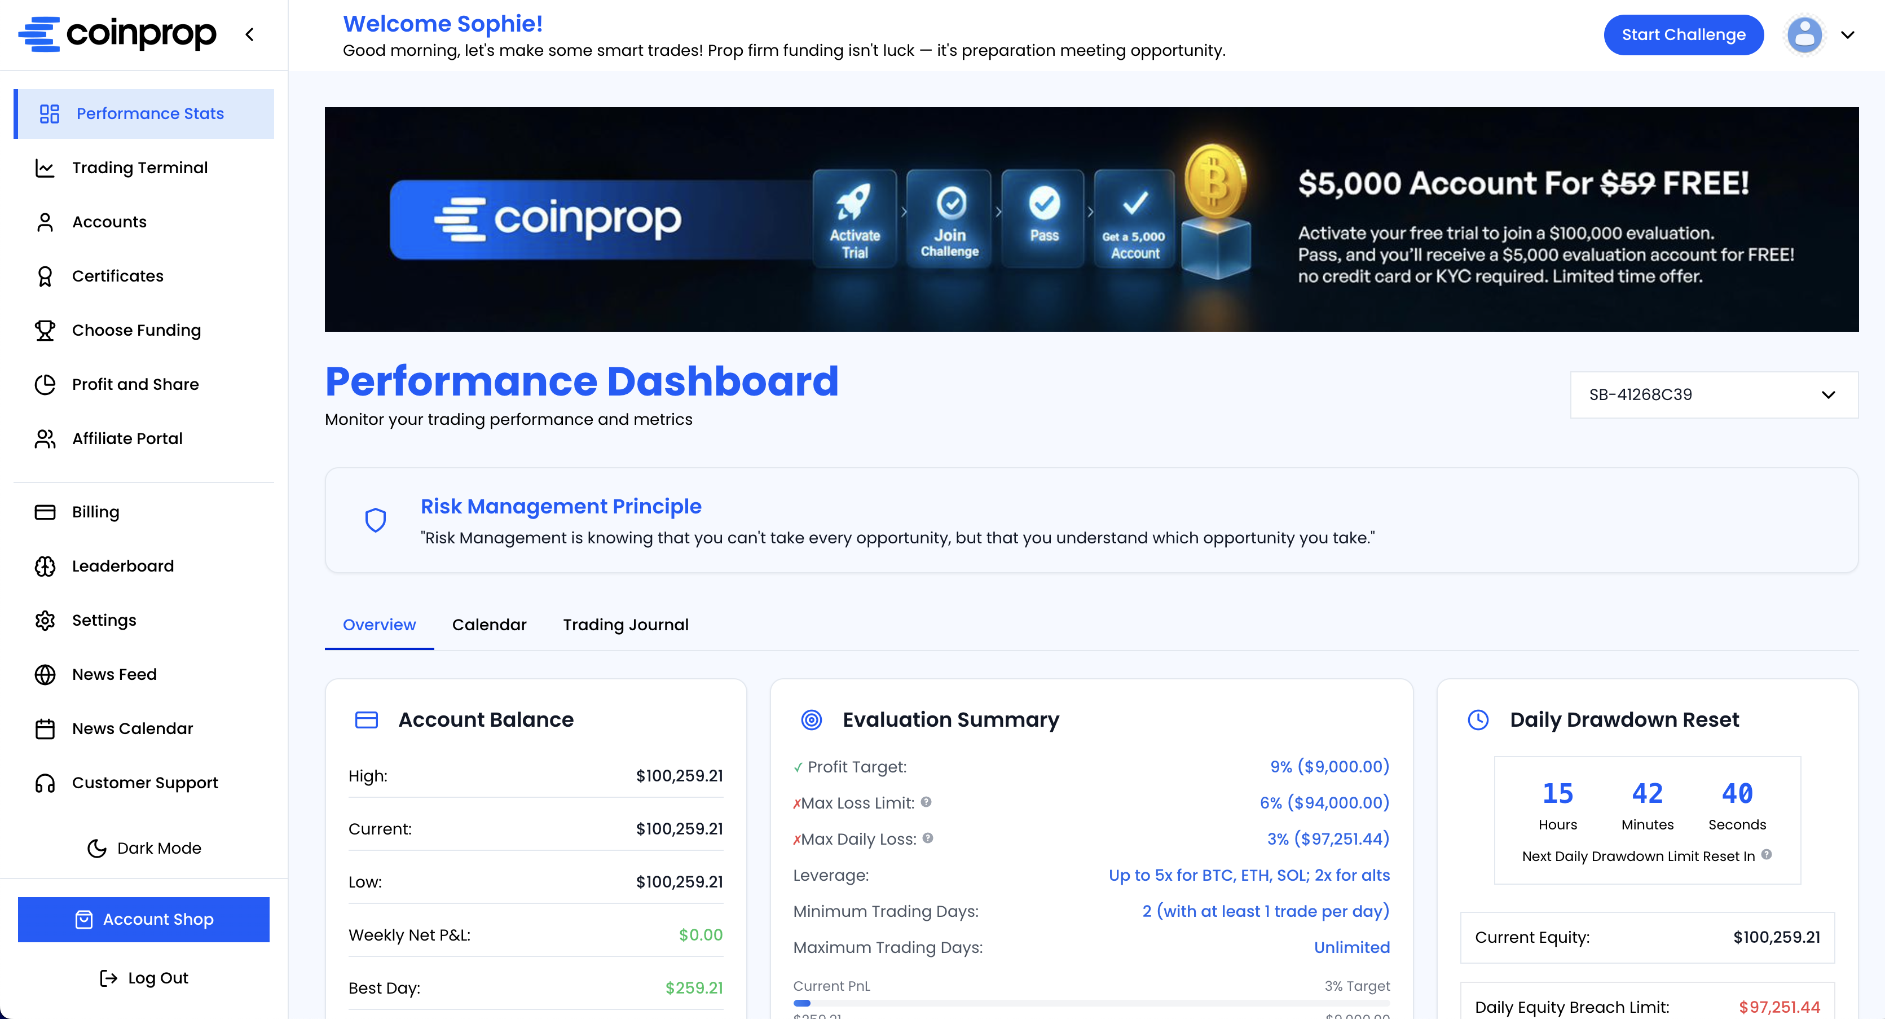This screenshot has height=1019, width=1885.
Task: Click the Customer Support headset icon
Action: click(x=45, y=783)
